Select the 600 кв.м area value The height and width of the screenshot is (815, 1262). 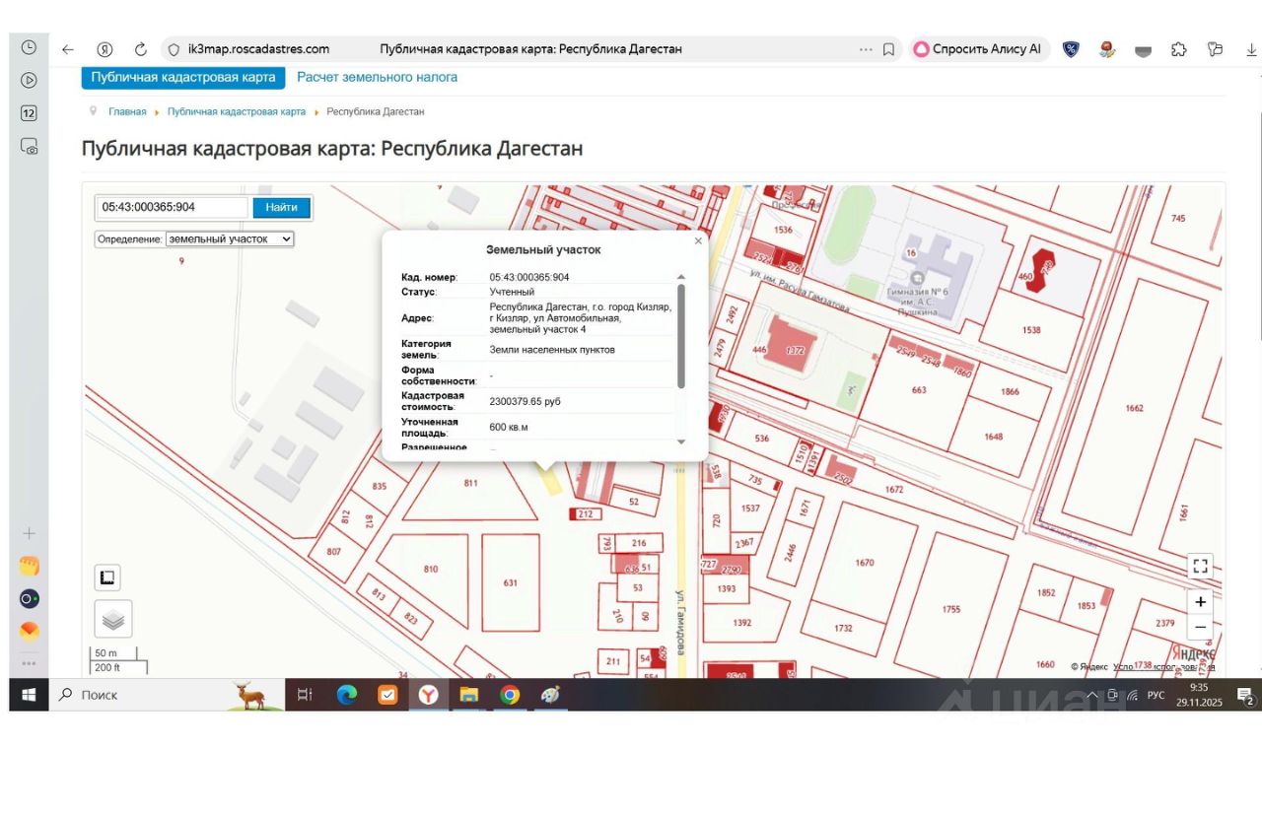pyautogui.click(x=509, y=427)
